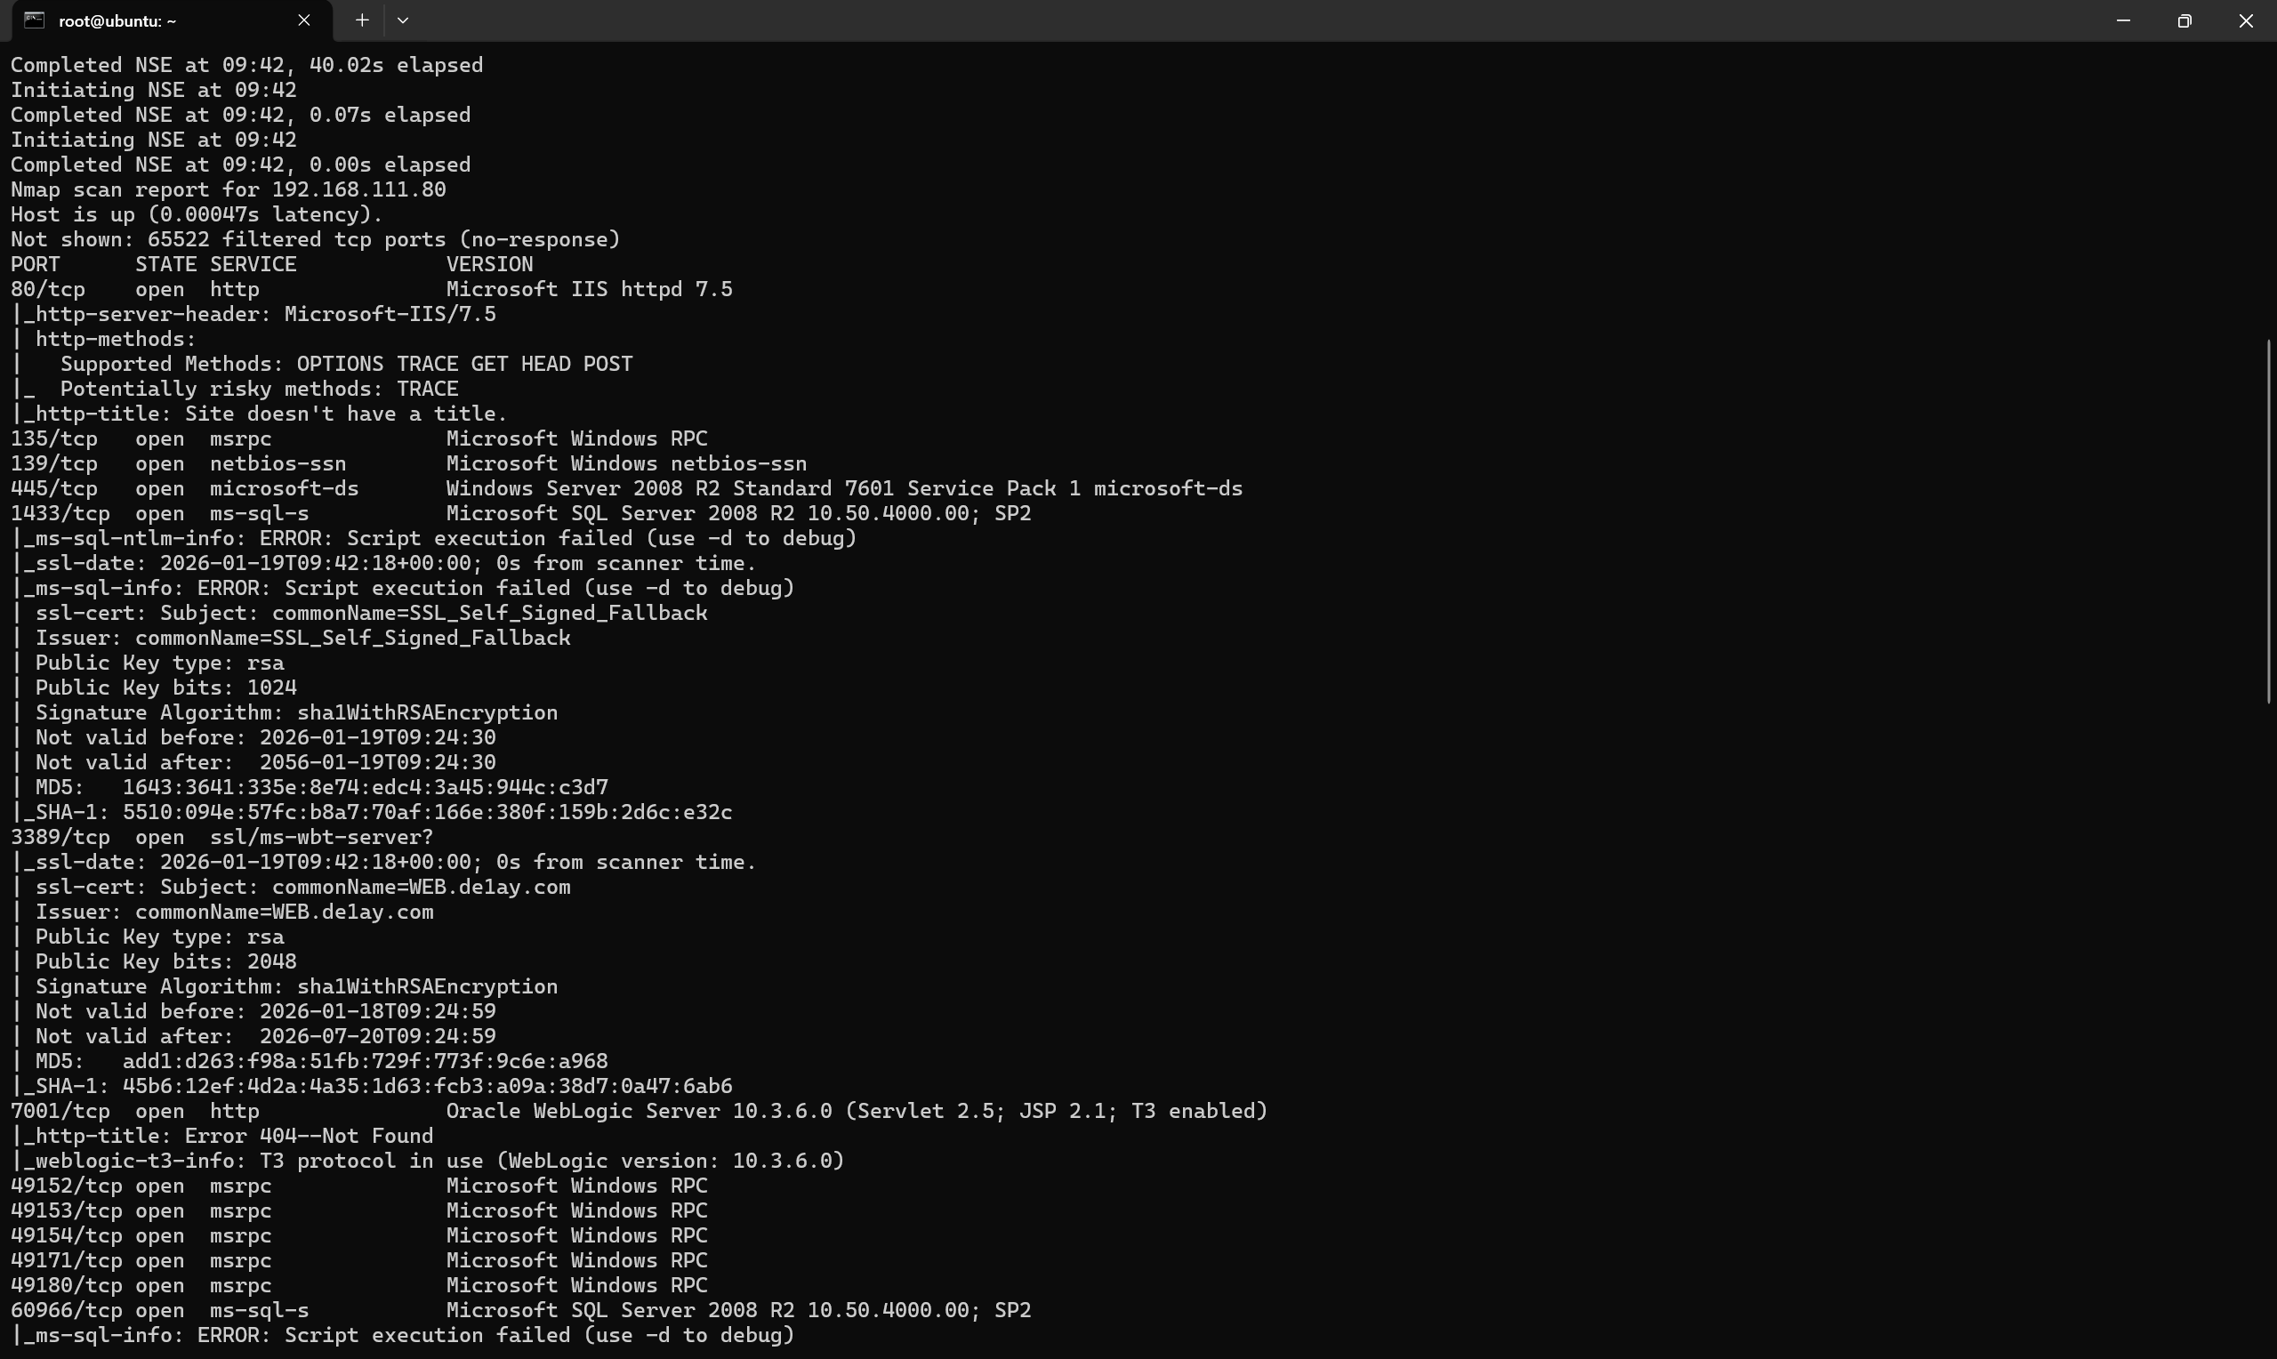This screenshot has height=1359, width=2277.
Task: Click the 3389/tcp ssl/ms-wbt-server line
Action: [x=221, y=837]
